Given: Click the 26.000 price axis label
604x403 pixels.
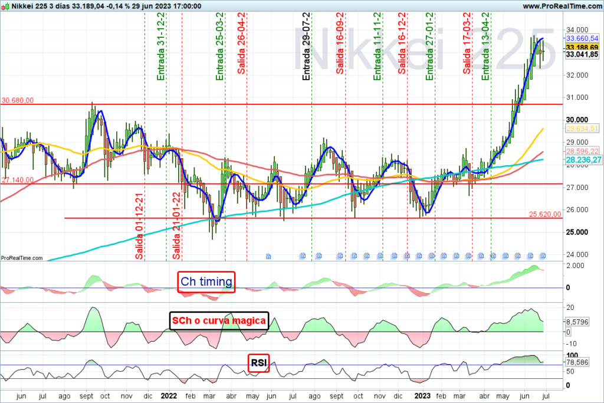Looking at the screenshot, I should (x=577, y=209).
